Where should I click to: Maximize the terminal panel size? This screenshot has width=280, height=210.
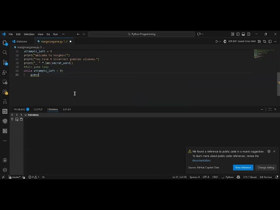pos(270,109)
